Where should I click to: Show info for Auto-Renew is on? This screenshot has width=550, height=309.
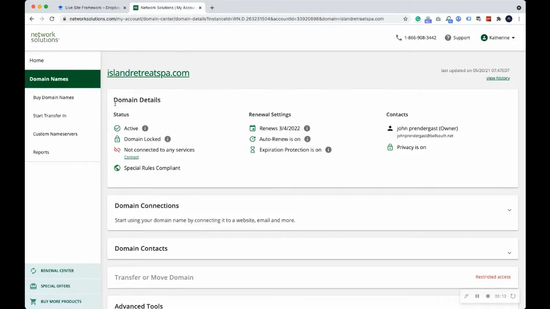307,139
